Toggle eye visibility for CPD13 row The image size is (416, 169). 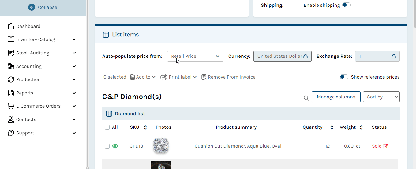point(115,146)
